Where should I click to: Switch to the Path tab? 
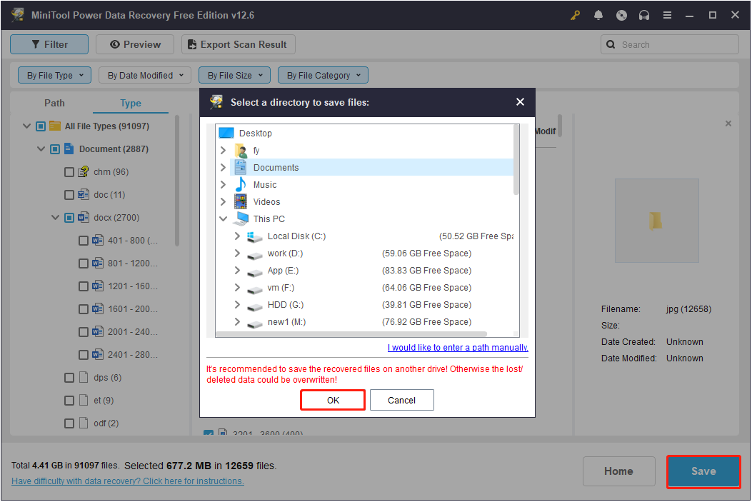54,103
